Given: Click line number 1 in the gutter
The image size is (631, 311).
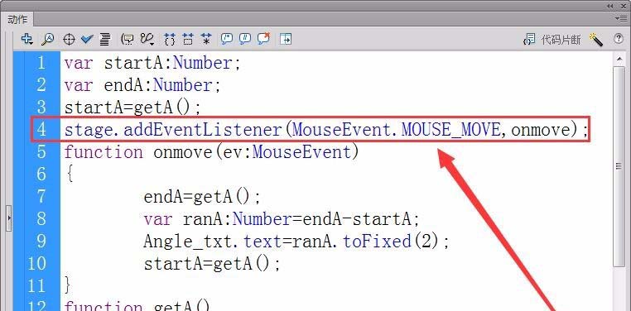Looking at the screenshot, I should [41, 63].
